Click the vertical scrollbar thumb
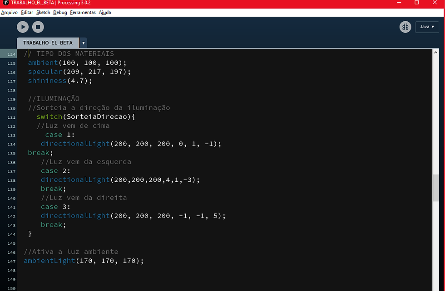 pyautogui.click(x=435, y=188)
